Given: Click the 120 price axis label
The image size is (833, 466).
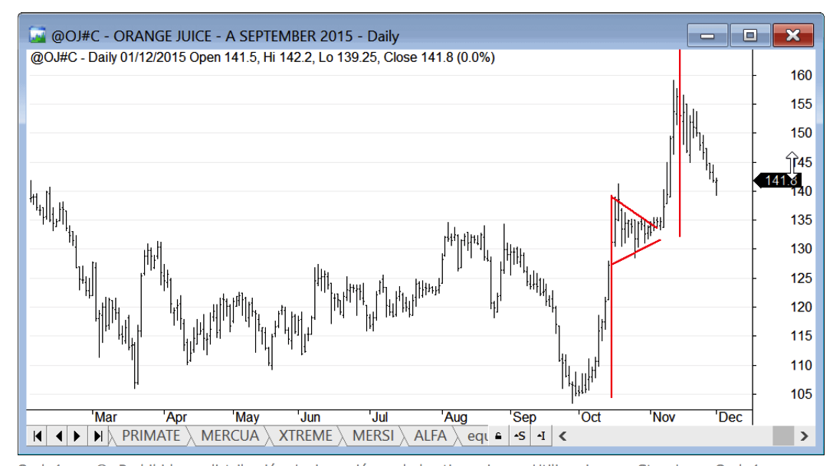Looking at the screenshot, I should [801, 307].
